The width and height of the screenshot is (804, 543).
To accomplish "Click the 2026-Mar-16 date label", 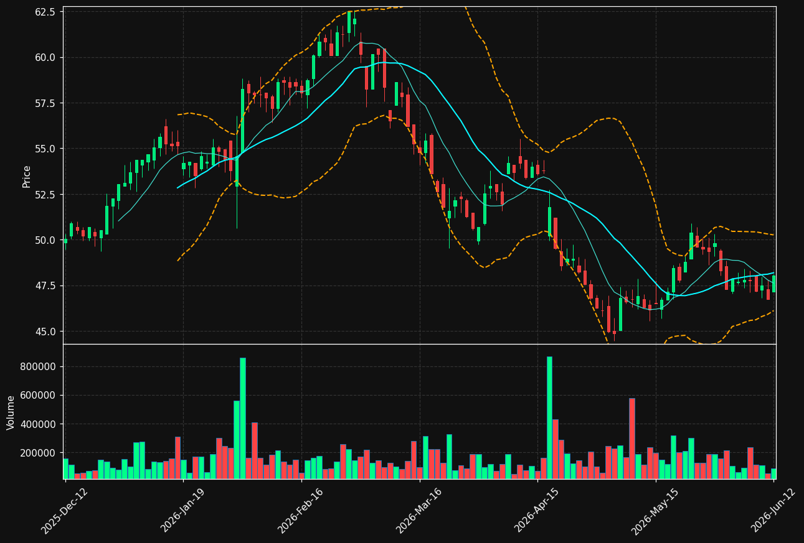I will point(419,511).
